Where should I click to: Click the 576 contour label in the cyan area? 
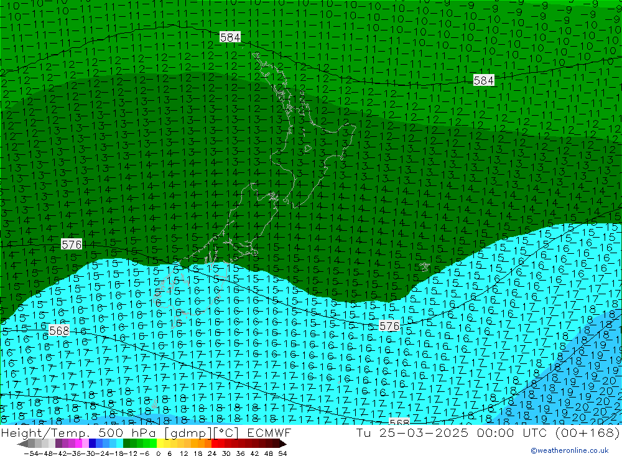(389, 326)
